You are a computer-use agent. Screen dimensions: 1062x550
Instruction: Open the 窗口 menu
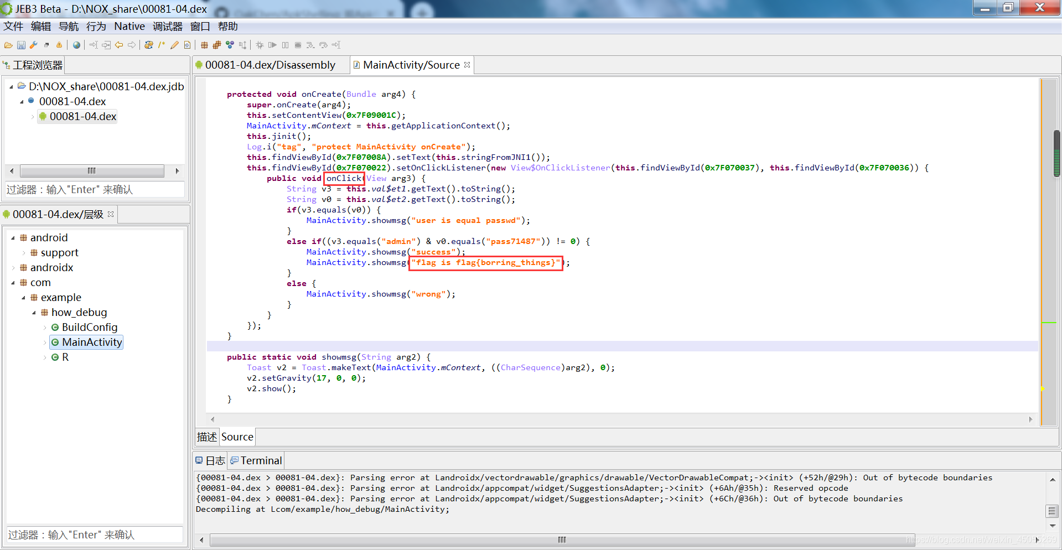coord(200,27)
